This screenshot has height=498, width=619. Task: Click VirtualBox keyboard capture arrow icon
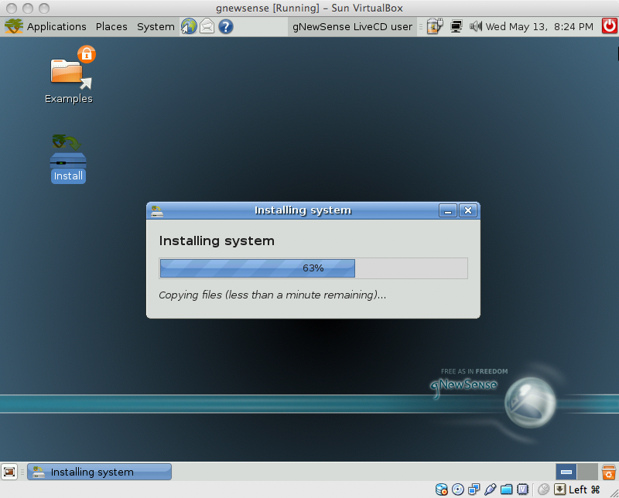point(559,489)
